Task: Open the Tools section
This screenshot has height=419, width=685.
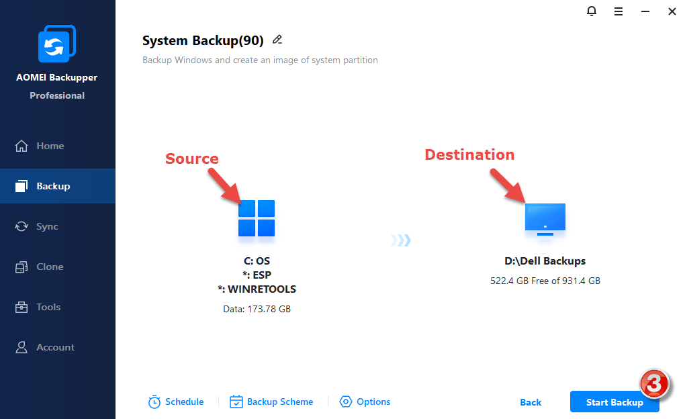Action: click(x=48, y=307)
